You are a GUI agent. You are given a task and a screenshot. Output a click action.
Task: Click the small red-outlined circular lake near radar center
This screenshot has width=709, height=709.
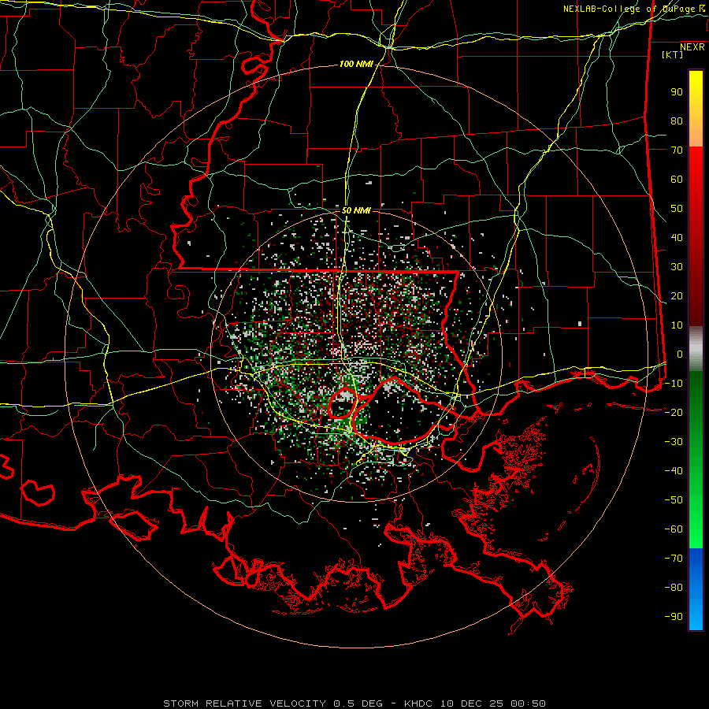click(x=343, y=403)
